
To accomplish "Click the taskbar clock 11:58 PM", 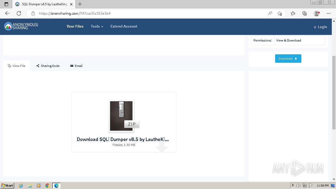I will pyautogui.click(x=323, y=186).
